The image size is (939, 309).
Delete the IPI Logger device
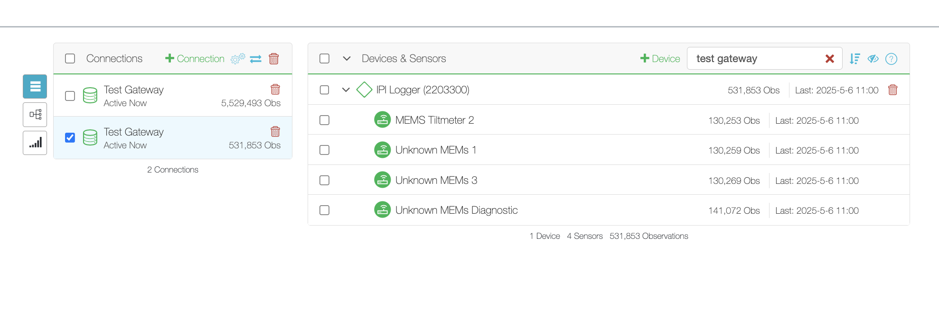(892, 90)
